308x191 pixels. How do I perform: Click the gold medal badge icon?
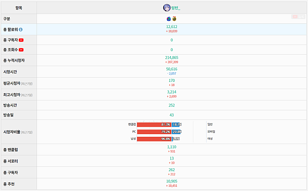tap(174, 19)
